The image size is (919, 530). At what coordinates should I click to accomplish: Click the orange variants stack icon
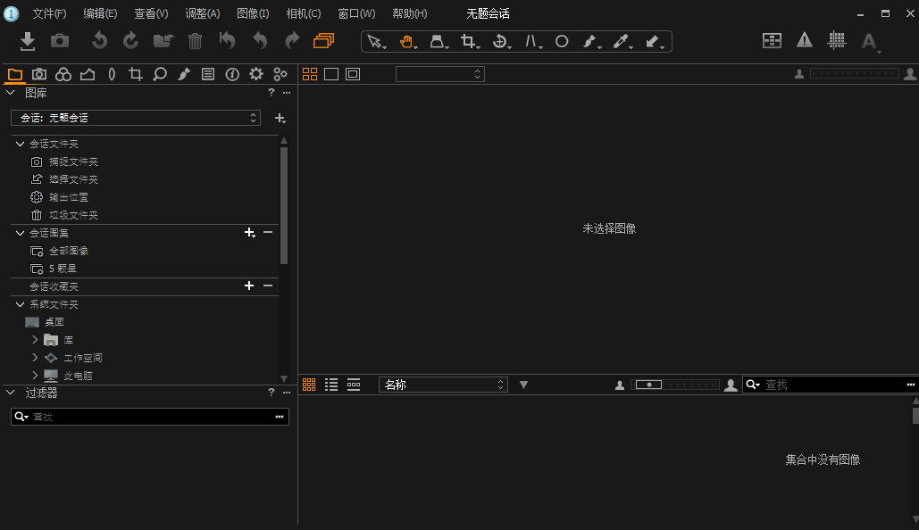[x=323, y=40]
